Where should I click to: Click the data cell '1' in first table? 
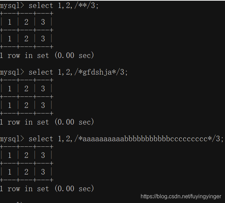[x=10, y=39]
